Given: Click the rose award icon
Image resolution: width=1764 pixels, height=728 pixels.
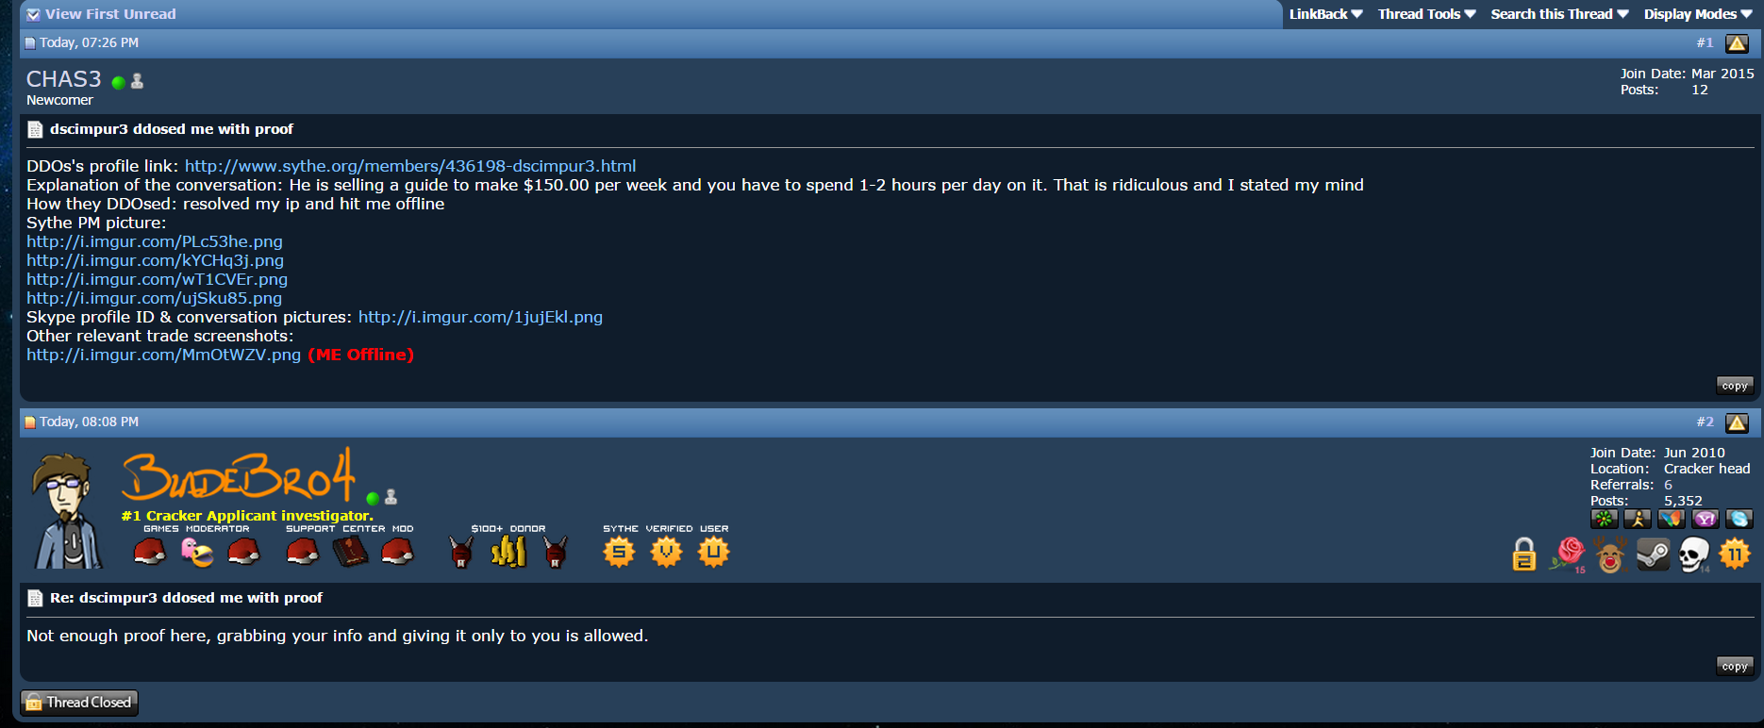Looking at the screenshot, I should [1569, 554].
